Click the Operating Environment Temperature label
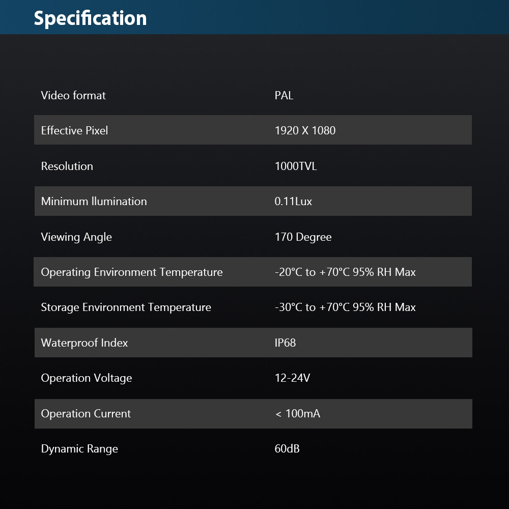The height and width of the screenshot is (509, 509). pyautogui.click(x=132, y=272)
